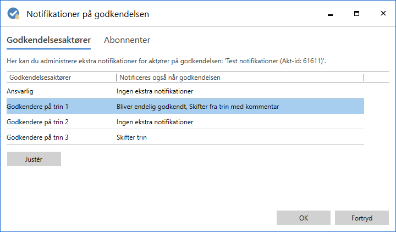This screenshot has width=396, height=232.
Task: Click trin 2's 'Ingen ekstra notifikationer' cell
Action: (155, 121)
